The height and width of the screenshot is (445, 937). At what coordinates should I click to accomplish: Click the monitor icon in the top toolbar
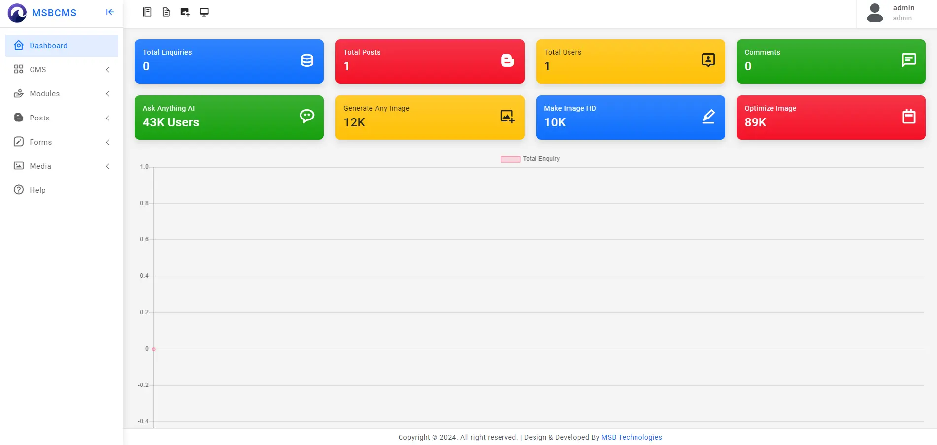[204, 12]
